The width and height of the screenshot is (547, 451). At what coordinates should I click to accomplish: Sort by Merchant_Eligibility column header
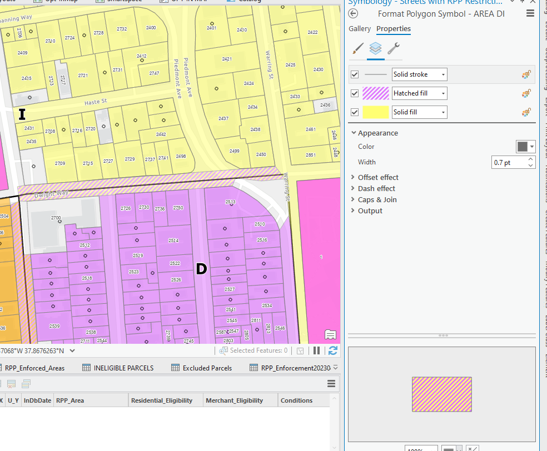click(x=234, y=400)
